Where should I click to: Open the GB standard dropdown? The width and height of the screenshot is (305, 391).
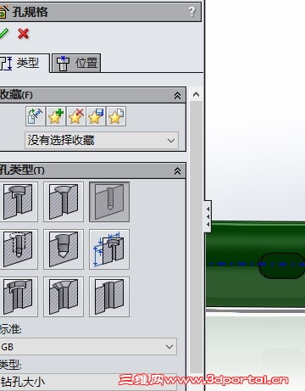[88, 347]
